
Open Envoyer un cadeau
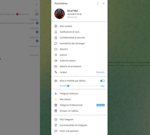pos(79,111)
